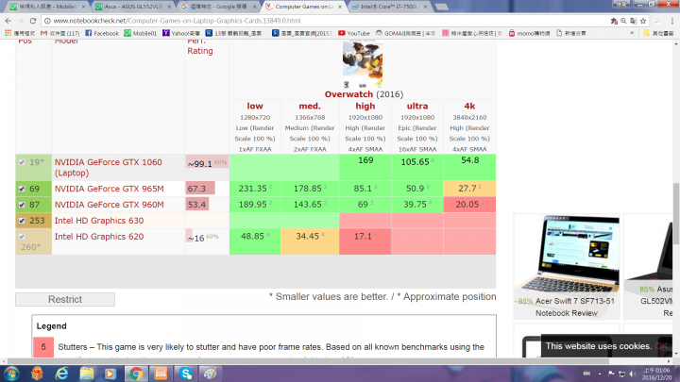Screen dimensions: 680x382
Task: Open the Yahoo bookmark
Action: tap(180, 33)
